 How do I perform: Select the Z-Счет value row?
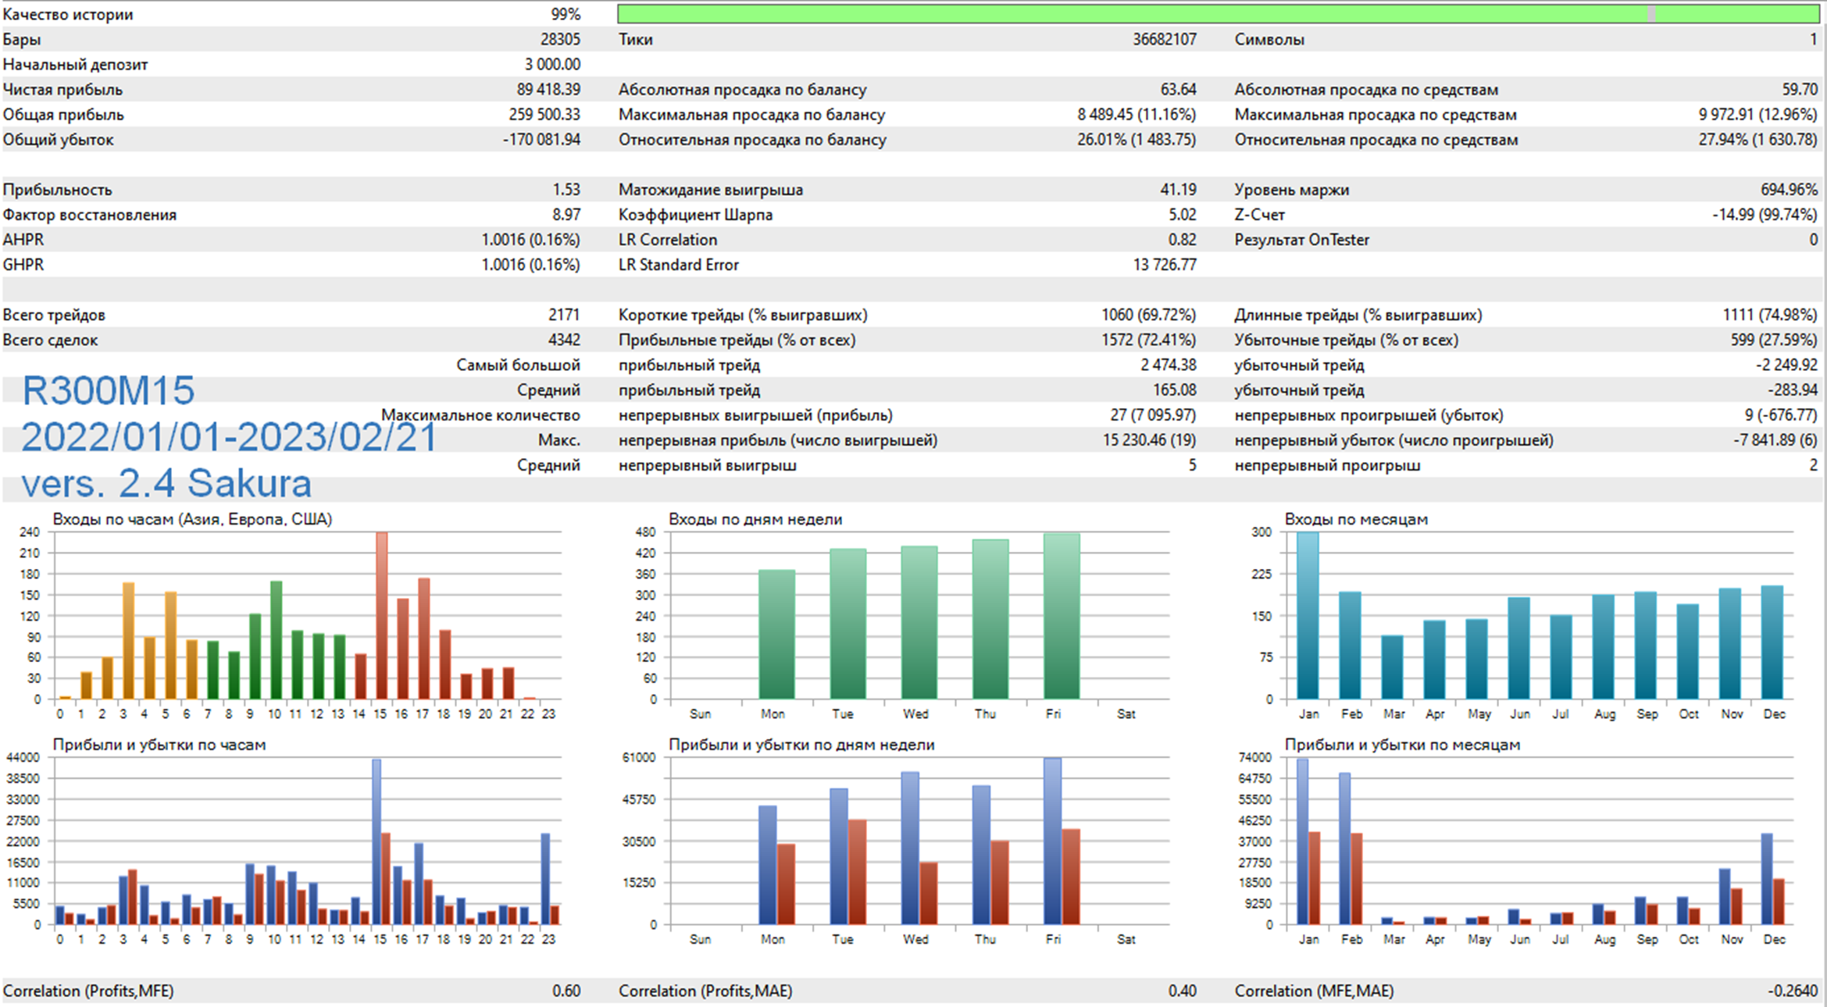click(1764, 215)
